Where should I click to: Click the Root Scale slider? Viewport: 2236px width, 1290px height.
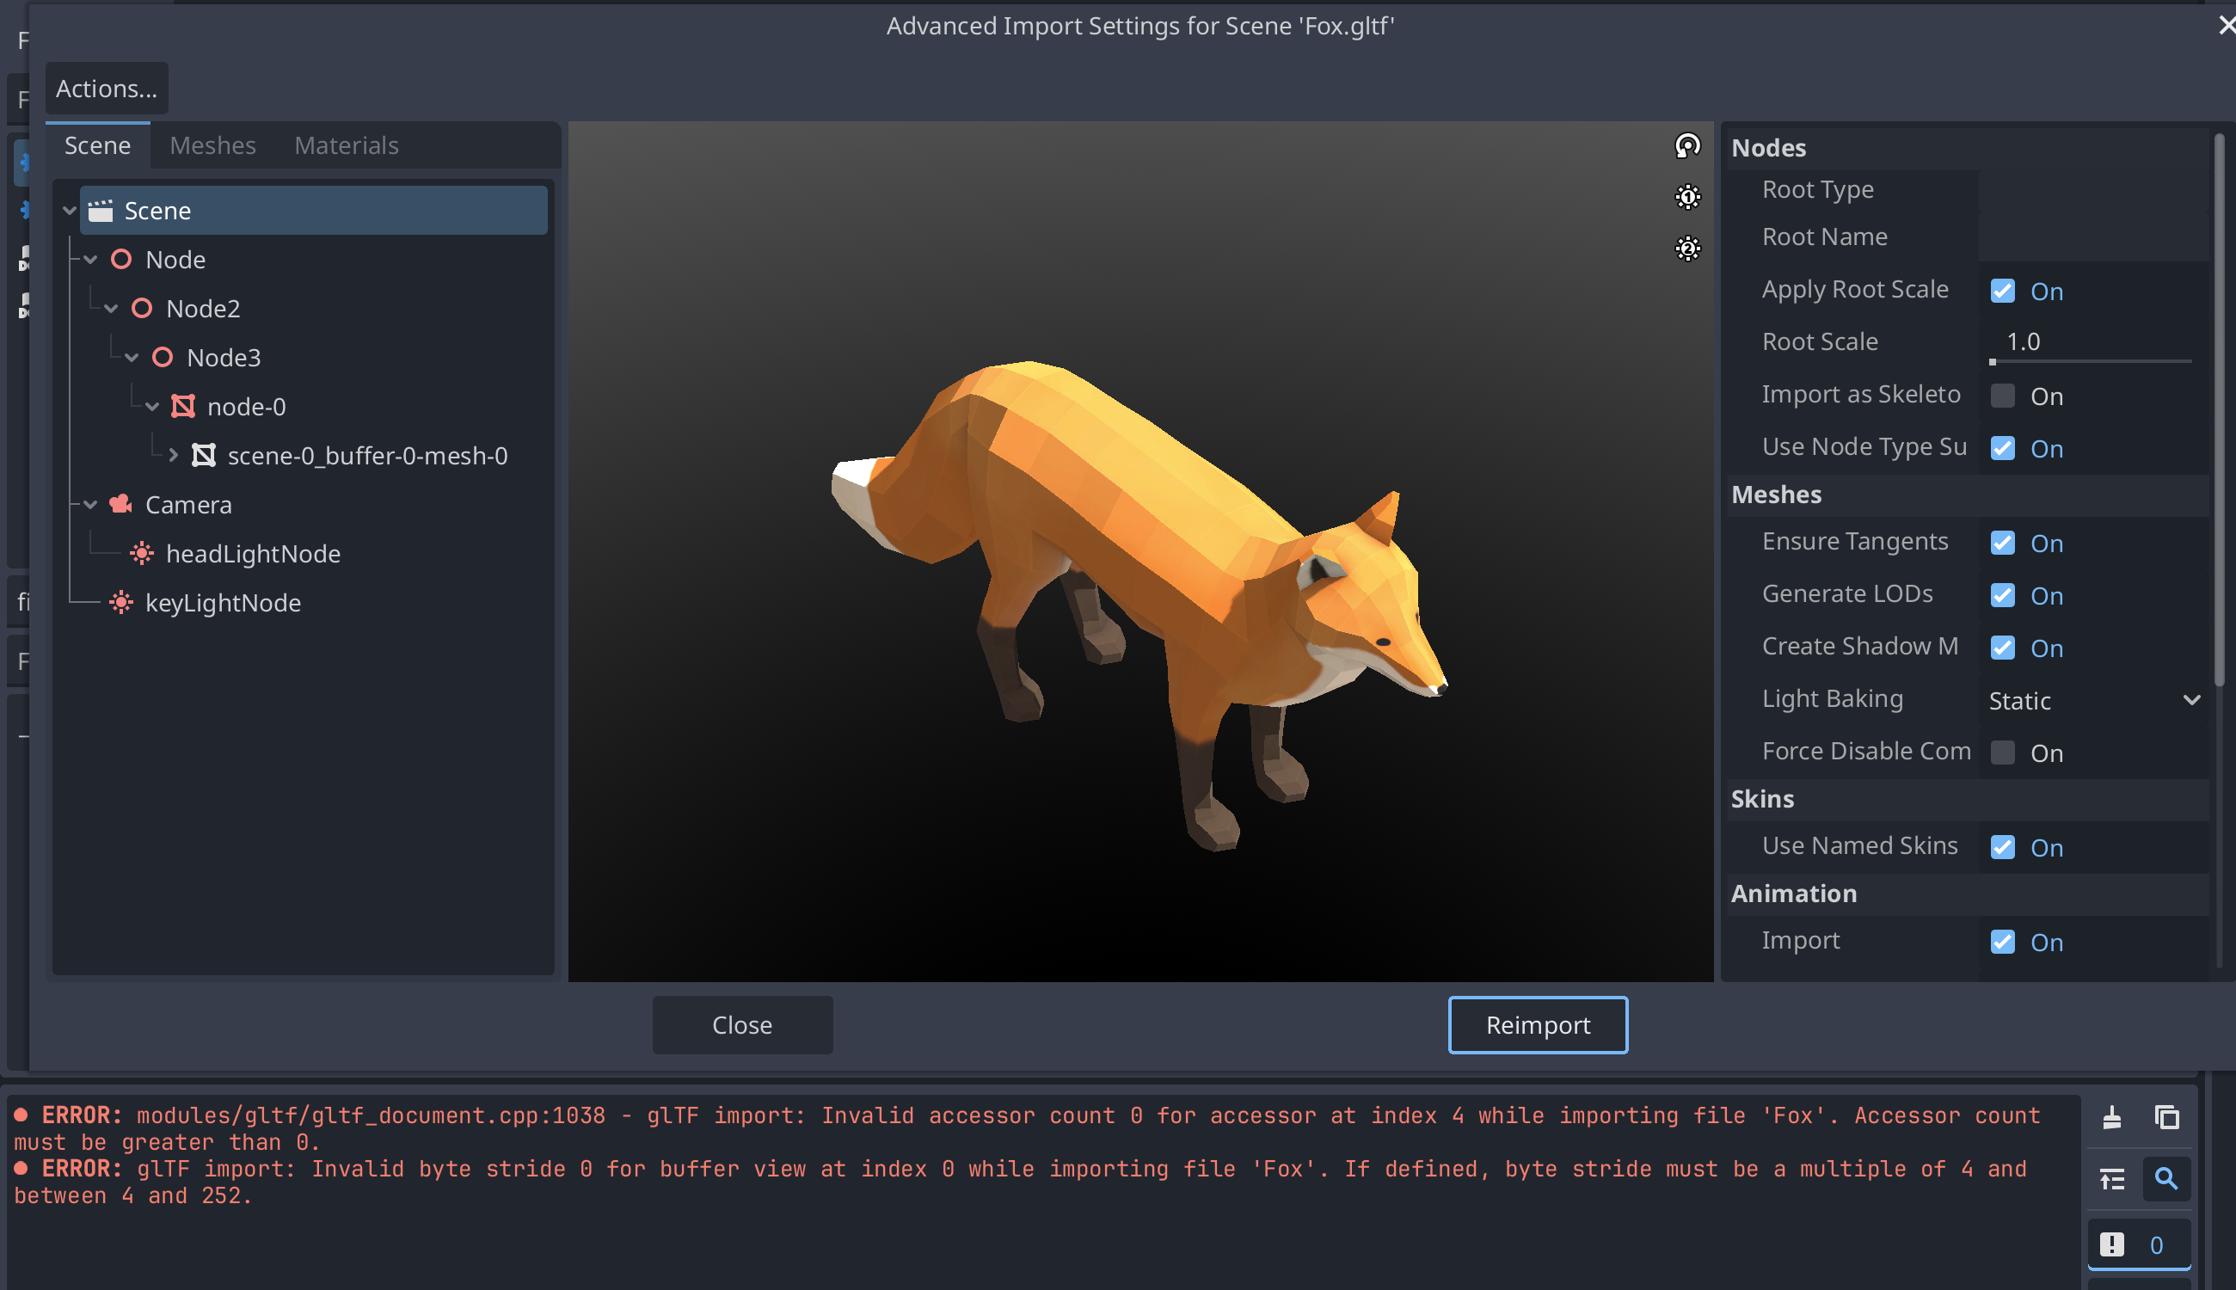click(2091, 361)
